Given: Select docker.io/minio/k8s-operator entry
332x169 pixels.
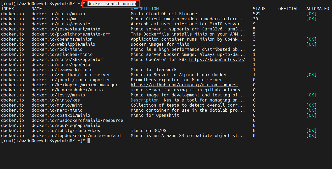Looking at the screenshot, I should tap(67, 59).
